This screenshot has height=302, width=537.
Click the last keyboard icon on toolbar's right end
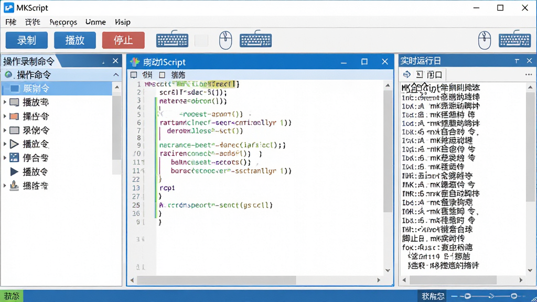(515, 40)
